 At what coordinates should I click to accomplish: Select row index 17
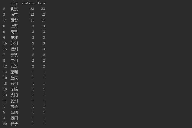click(x=4, y=20)
